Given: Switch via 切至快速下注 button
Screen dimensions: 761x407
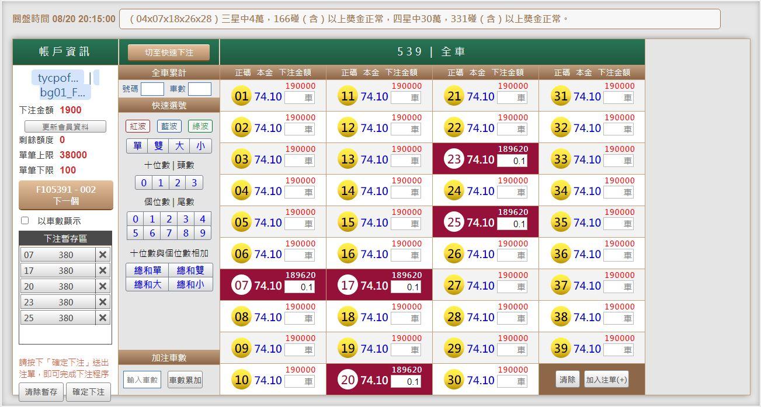Looking at the screenshot, I should point(169,53).
